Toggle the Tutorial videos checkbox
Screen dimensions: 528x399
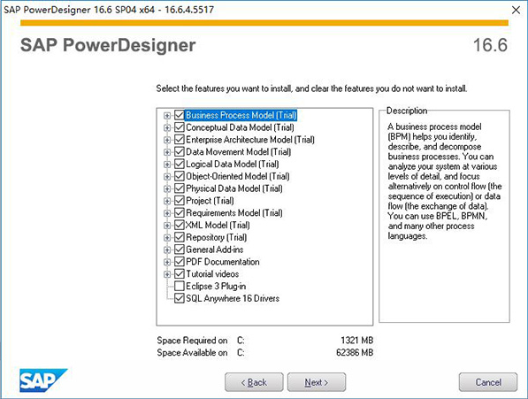(180, 274)
